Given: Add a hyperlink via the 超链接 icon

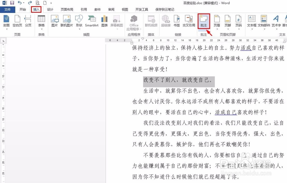Looking at the screenshot, I should tap(165, 22).
